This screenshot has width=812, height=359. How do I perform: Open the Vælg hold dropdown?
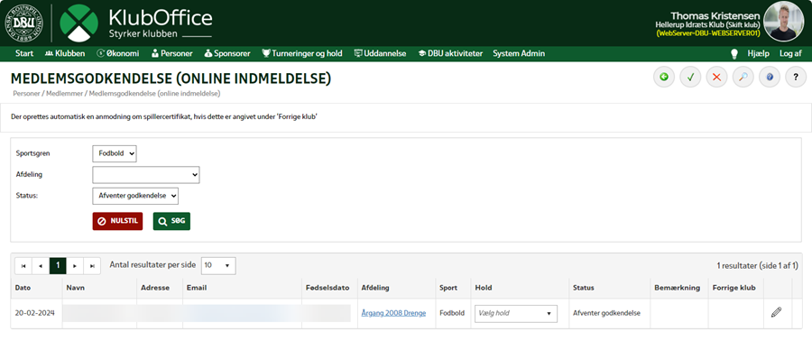[516, 313]
